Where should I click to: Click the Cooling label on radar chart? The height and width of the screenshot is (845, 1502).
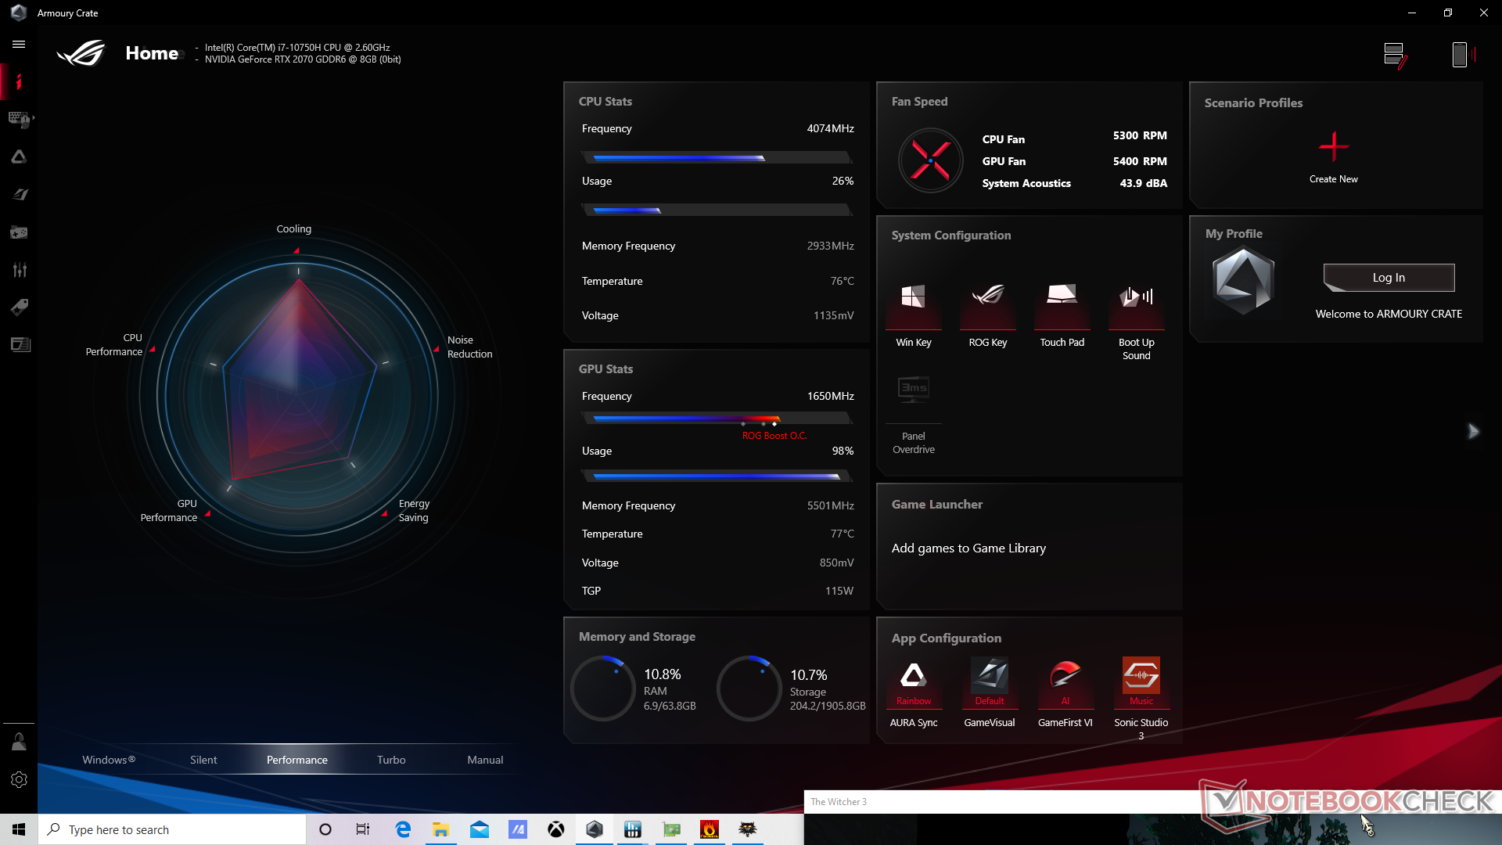293,229
